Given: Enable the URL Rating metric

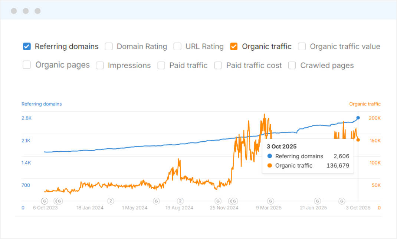Looking at the screenshot, I should 177,46.
